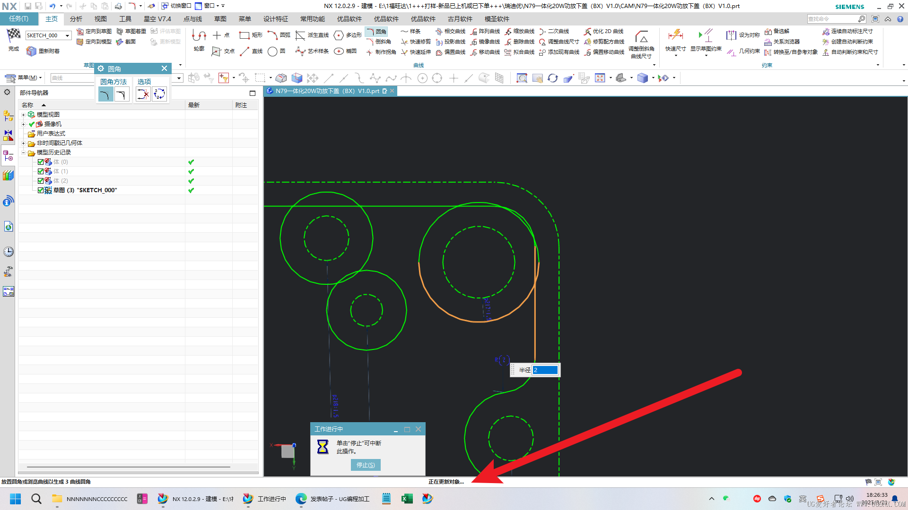Screen dimensions: 908x510
Task: Open Windows Start menu on taskbar
Action: click(x=16, y=499)
